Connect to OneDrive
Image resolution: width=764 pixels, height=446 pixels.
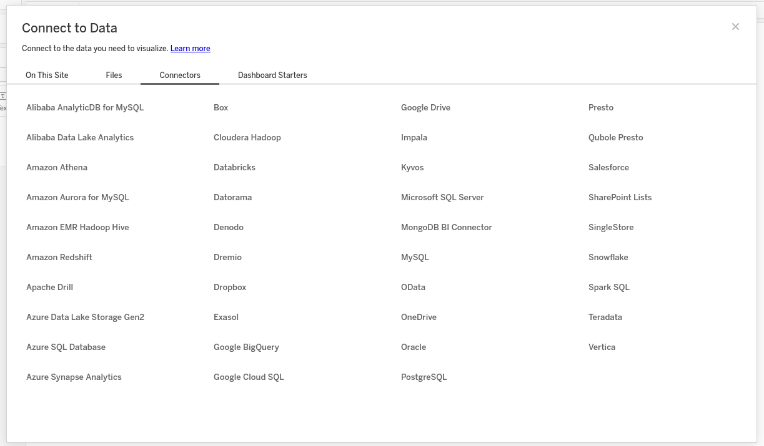coord(419,317)
